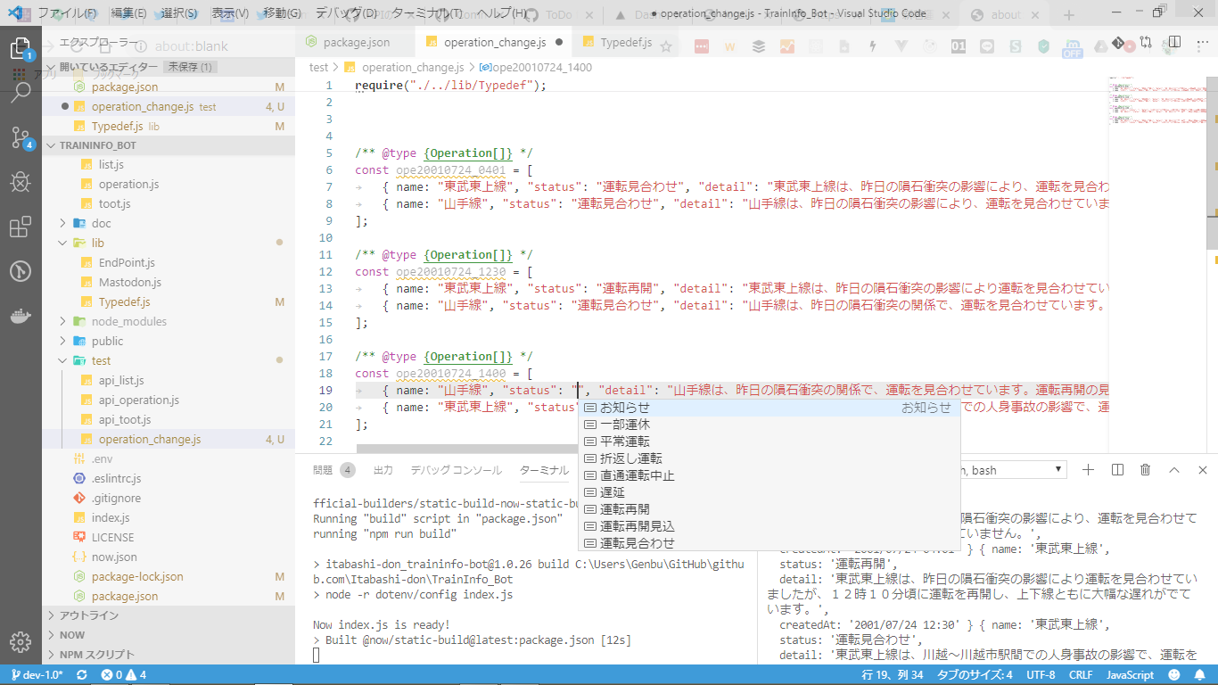
Task: Change the CRLF line ending setting
Action: (x=1081, y=675)
